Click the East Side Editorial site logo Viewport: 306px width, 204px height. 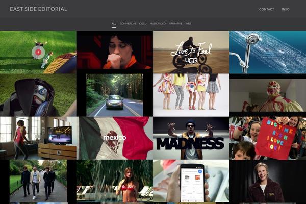point(38,9)
